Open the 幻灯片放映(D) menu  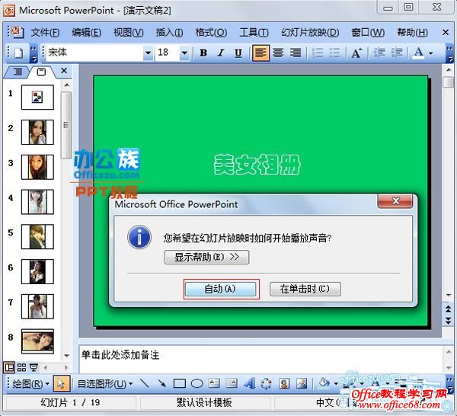click(x=310, y=32)
